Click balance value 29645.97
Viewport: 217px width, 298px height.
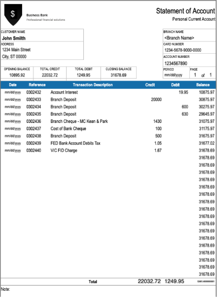click(x=207, y=114)
